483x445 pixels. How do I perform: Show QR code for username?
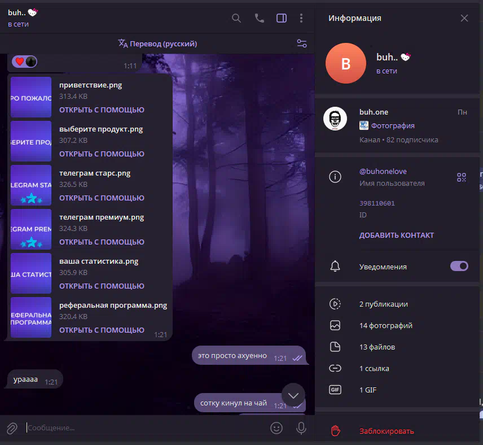(461, 177)
